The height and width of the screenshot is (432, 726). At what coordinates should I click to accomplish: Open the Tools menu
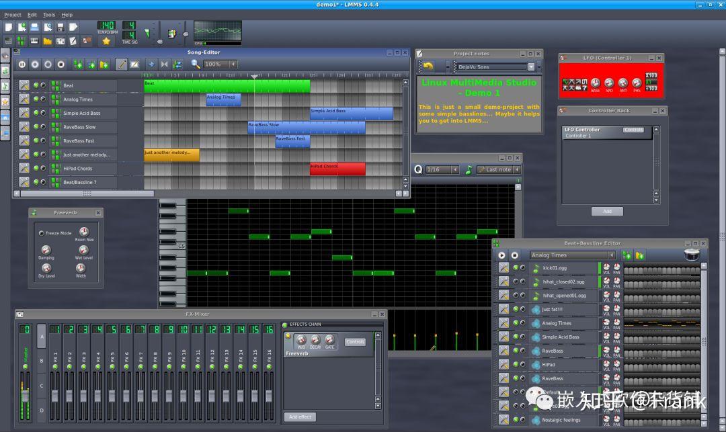(49, 15)
